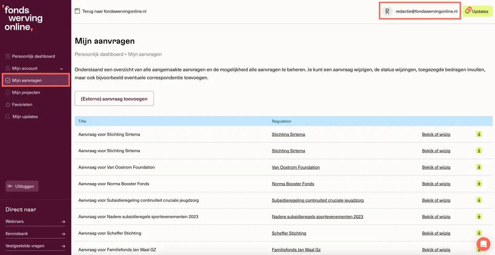Viewport: 495px width, 255px height.
Task: Open the live chat bubble
Action: point(483,244)
